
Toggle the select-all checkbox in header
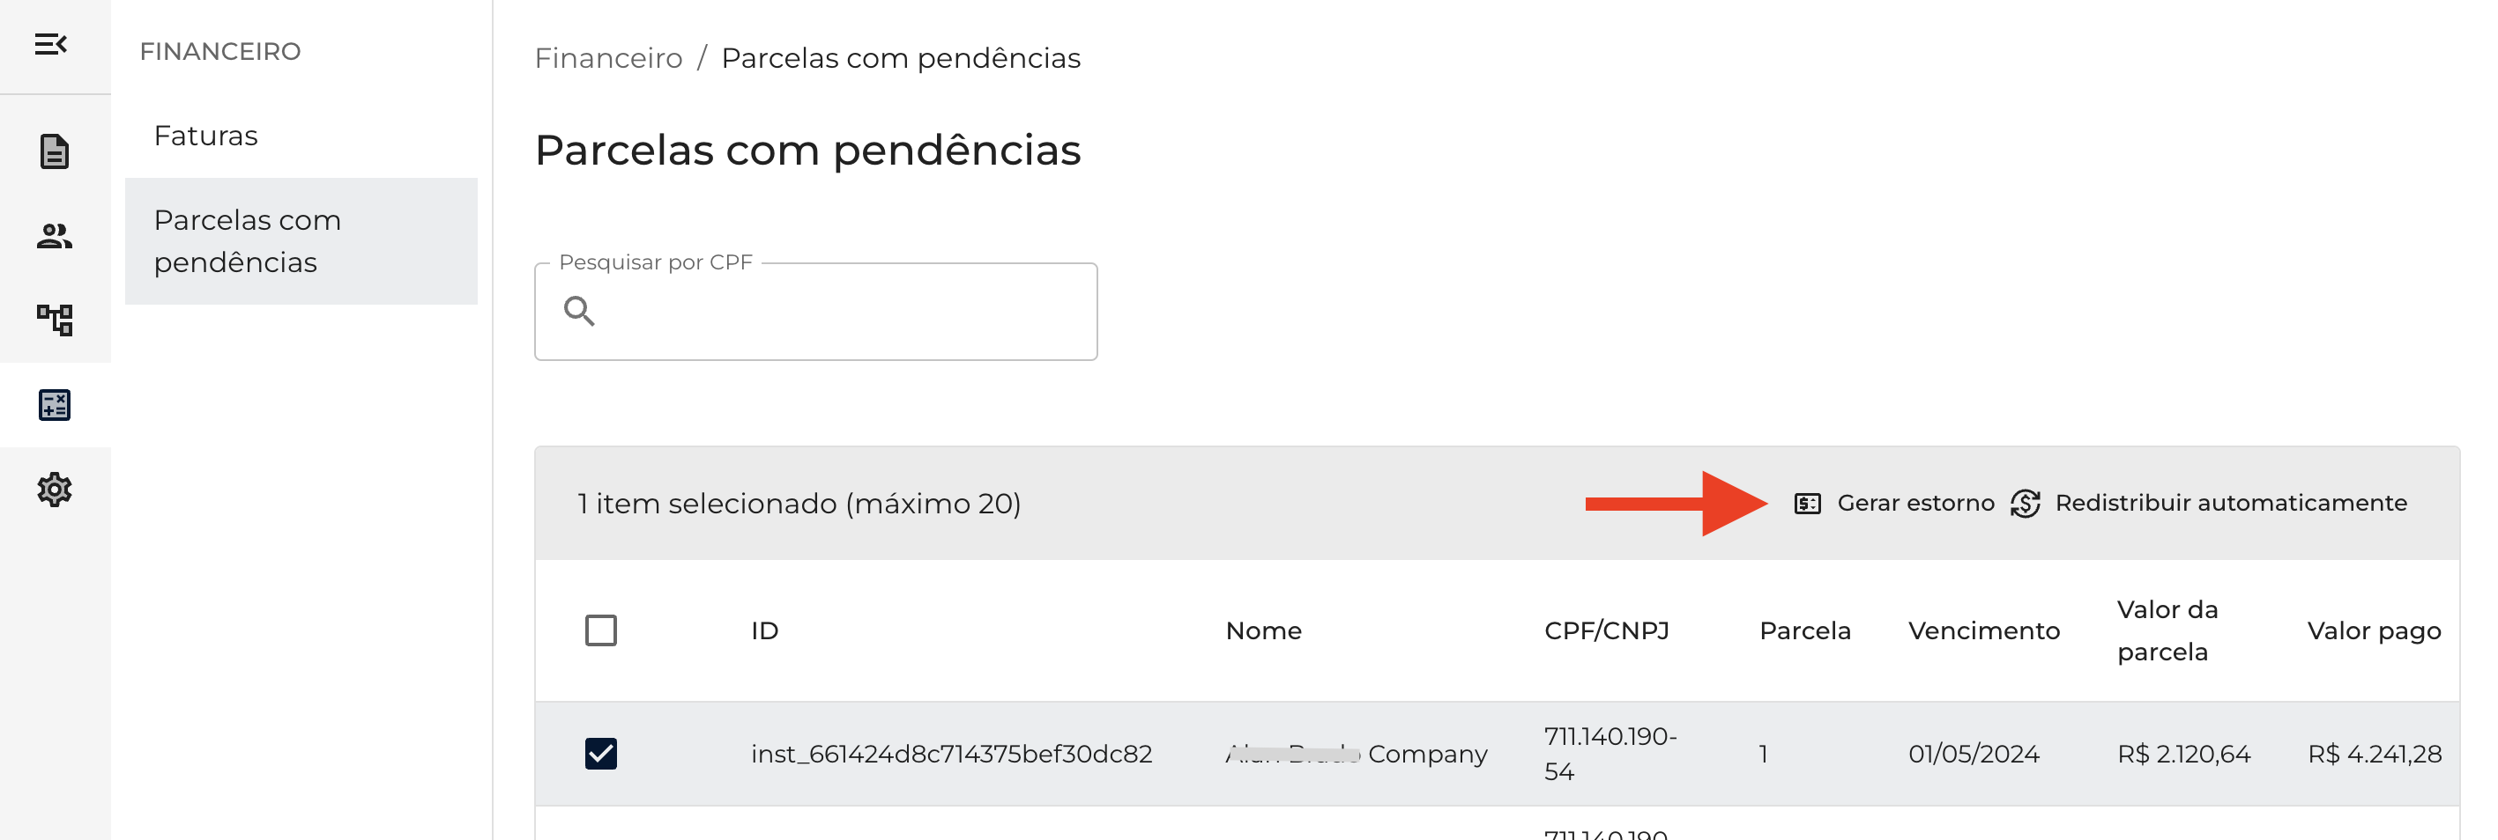[600, 630]
